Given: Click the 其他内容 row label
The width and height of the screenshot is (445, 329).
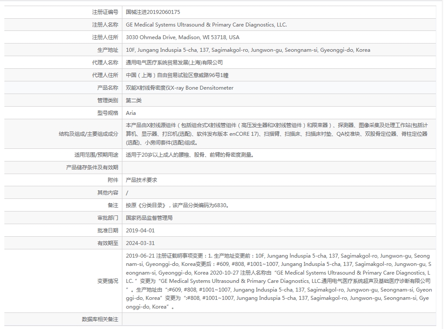Looking at the screenshot, I should coord(108,193).
